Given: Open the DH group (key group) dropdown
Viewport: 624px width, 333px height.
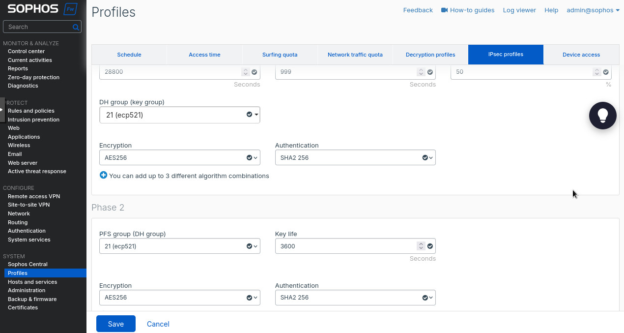Looking at the screenshot, I should (179, 115).
